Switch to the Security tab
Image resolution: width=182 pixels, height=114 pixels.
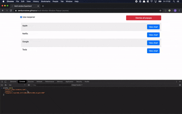point(79,81)
